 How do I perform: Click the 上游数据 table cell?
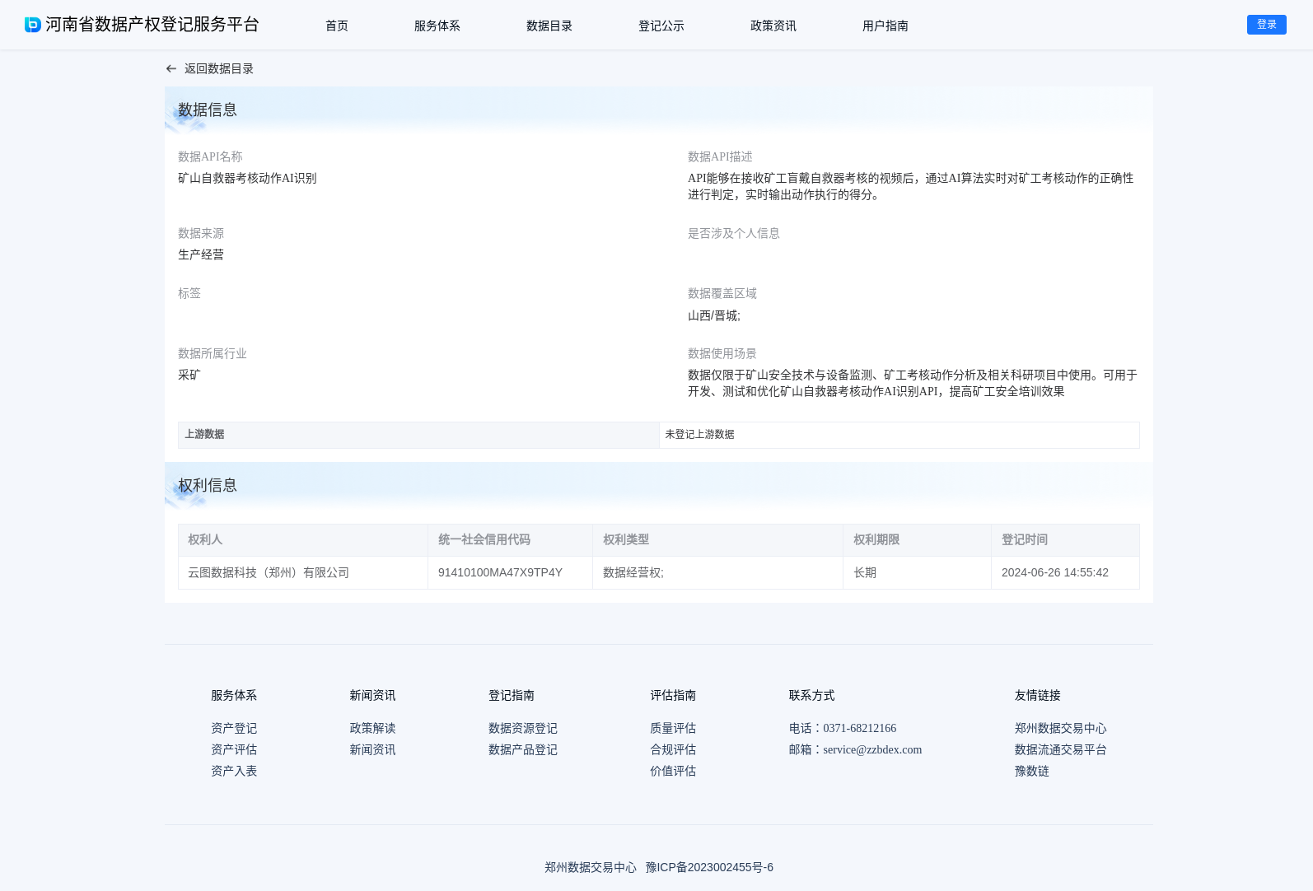tap(418, 435)
